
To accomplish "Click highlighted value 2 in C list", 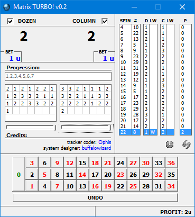I will click(163, 132).
